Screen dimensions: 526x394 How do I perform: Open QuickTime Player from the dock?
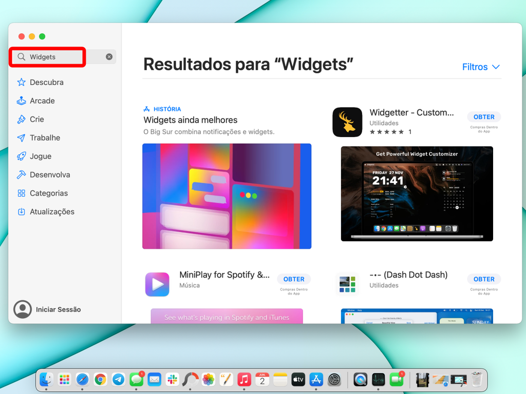(360, 380)
